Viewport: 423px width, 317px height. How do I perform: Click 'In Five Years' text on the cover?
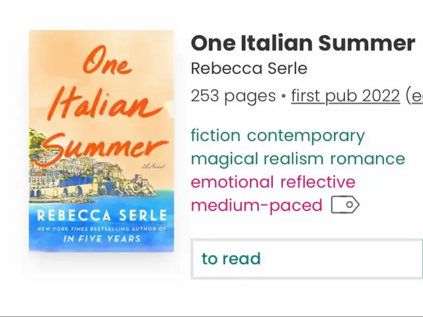click(102, 238)
